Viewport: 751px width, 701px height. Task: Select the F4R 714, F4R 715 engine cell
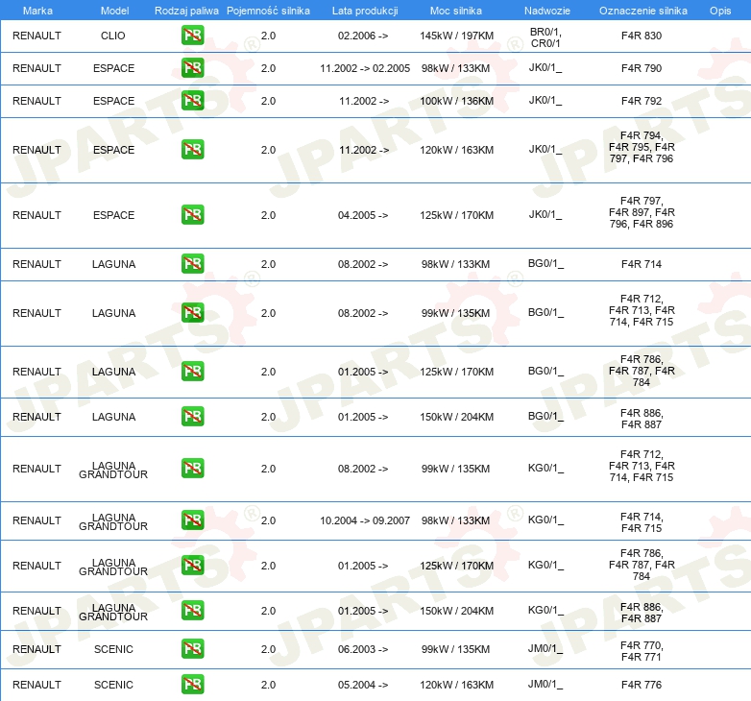click(x=642, y=522)
